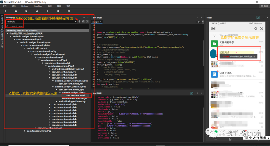Collapse the com.tencent.mm:id/b8w tree node
Screen dimensions: 270x146
coord(21,45)
